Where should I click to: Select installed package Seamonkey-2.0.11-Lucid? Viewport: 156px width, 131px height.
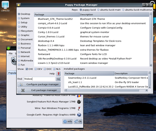point(106,78)
